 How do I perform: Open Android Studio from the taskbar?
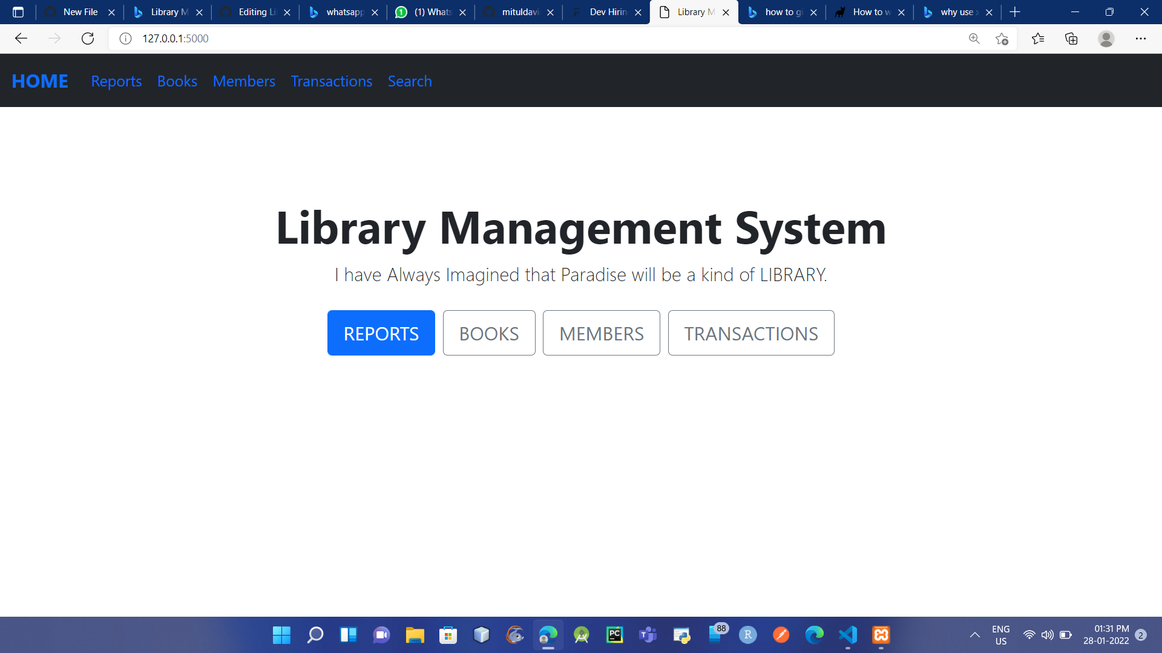point(582,635)
